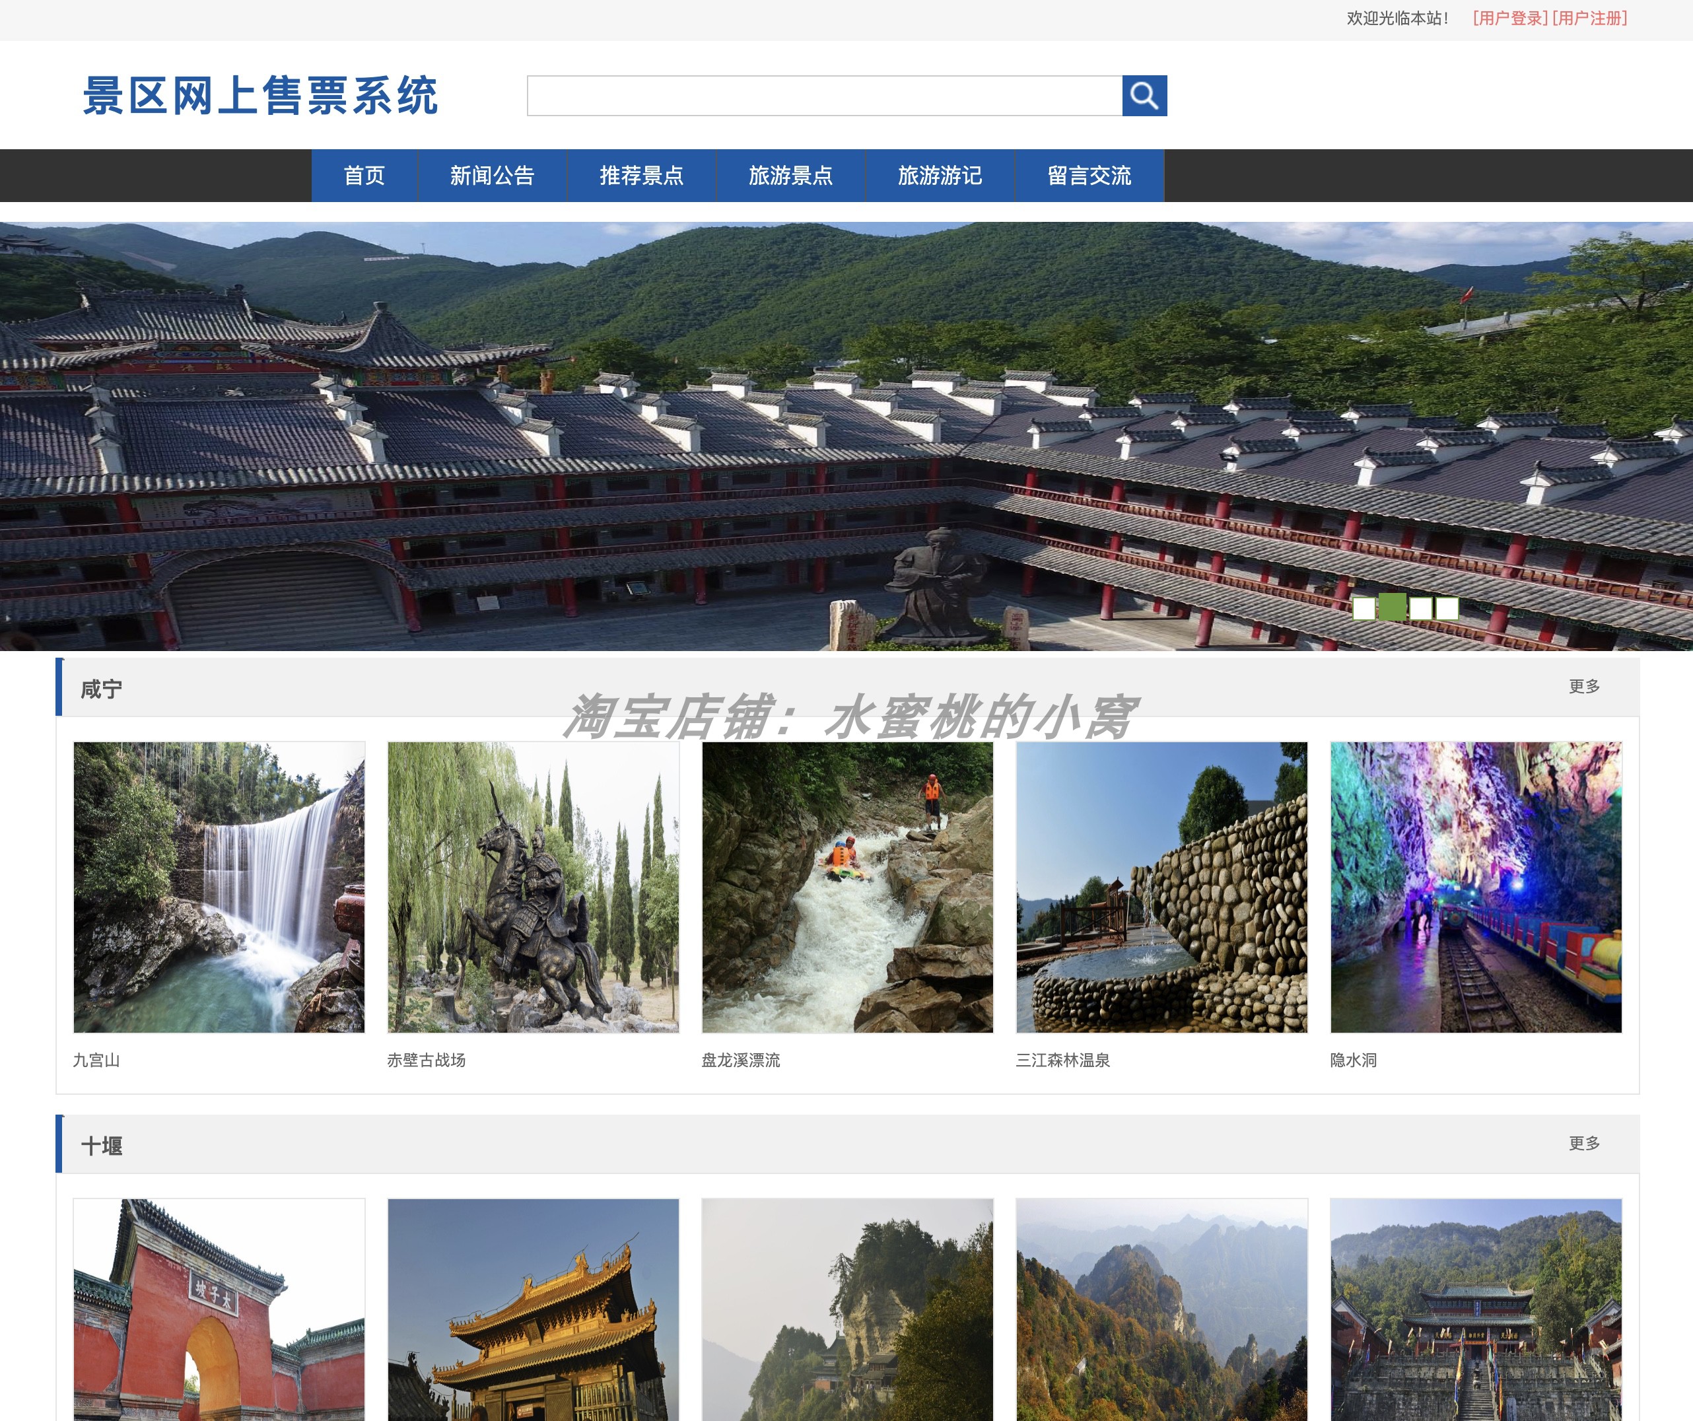Screen dimensions: 1693x1421
Task: Click the 景区网上售票系统 site logo
Action: click(x=260, y=96)
